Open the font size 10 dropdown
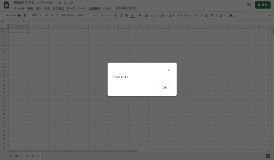Image resolution: width=274 pixels, height=160 pixels. [x=104, y=15]
